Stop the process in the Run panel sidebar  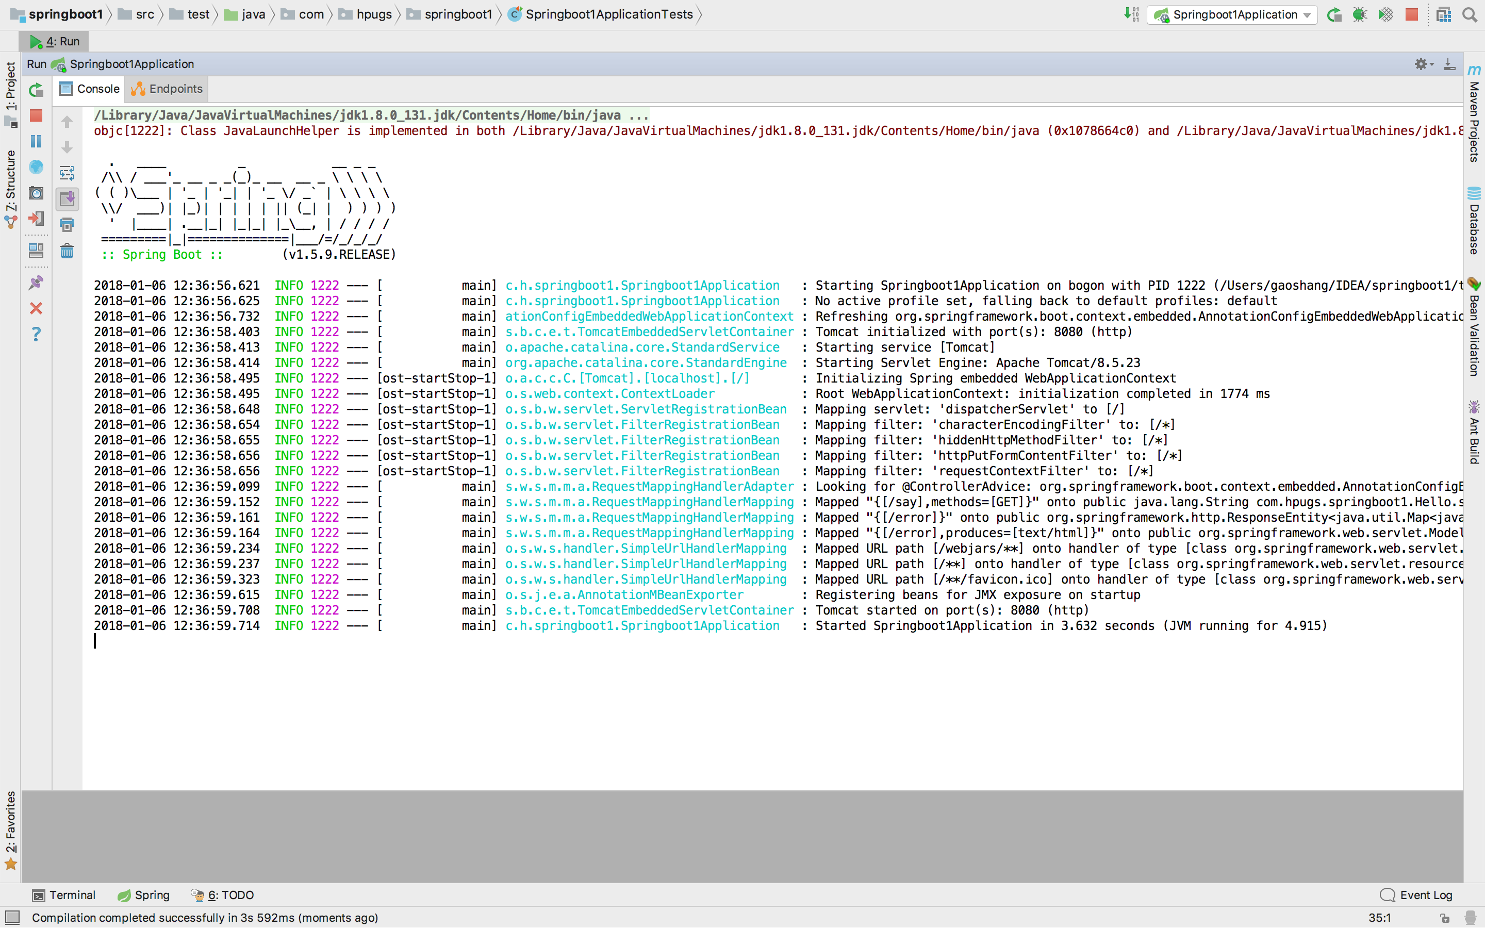(36, 115)
